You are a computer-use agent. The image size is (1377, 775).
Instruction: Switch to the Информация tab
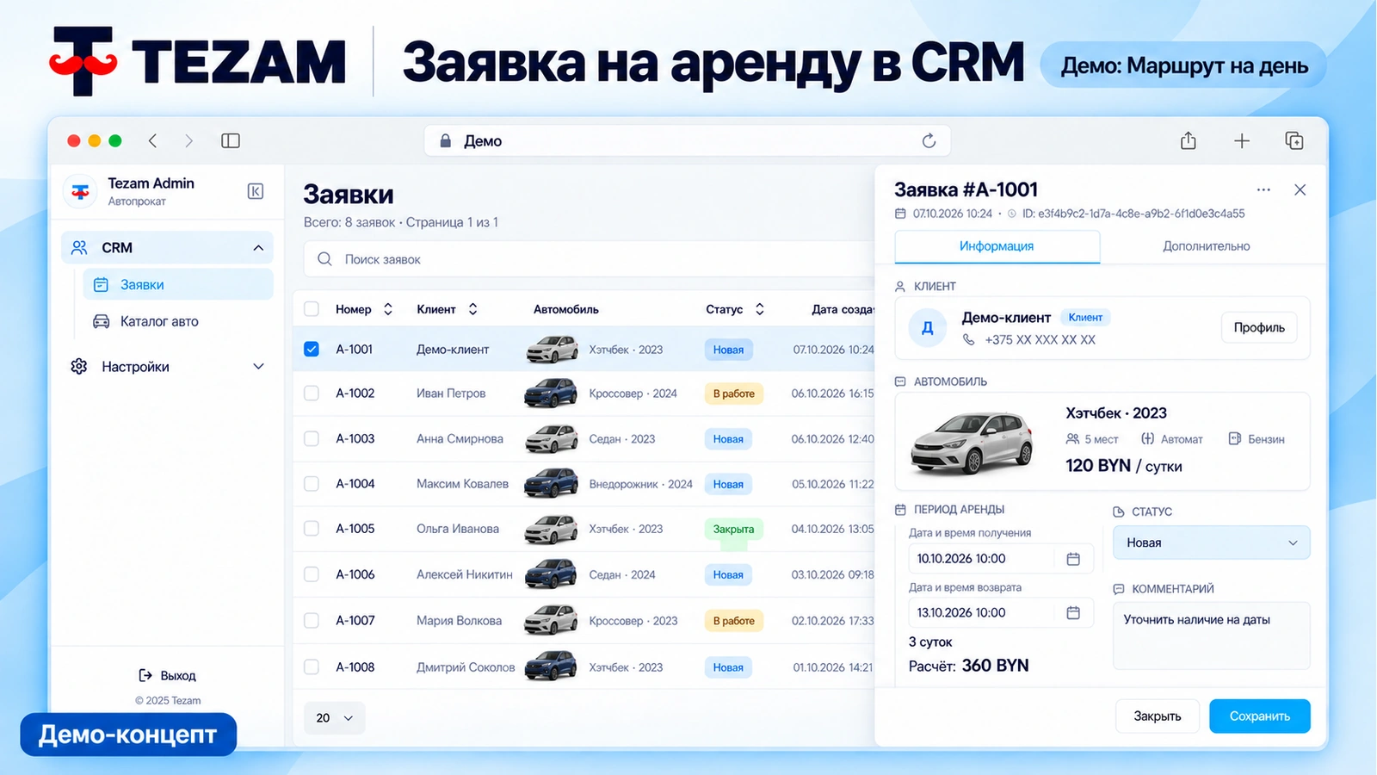pyautogui.click(x=997, y=246)
